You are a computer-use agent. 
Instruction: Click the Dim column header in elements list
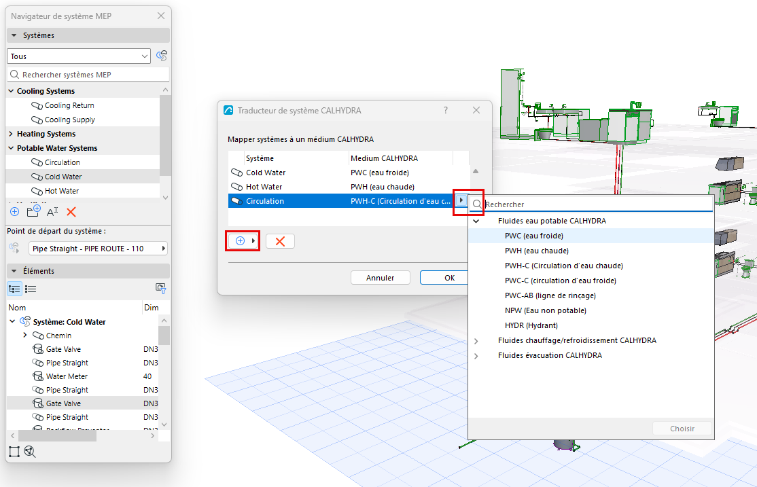[x=151, y=308]
